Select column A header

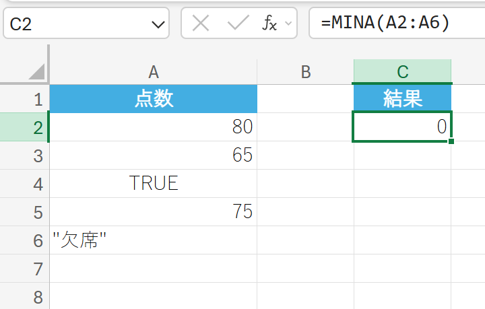tap(154, 72)
